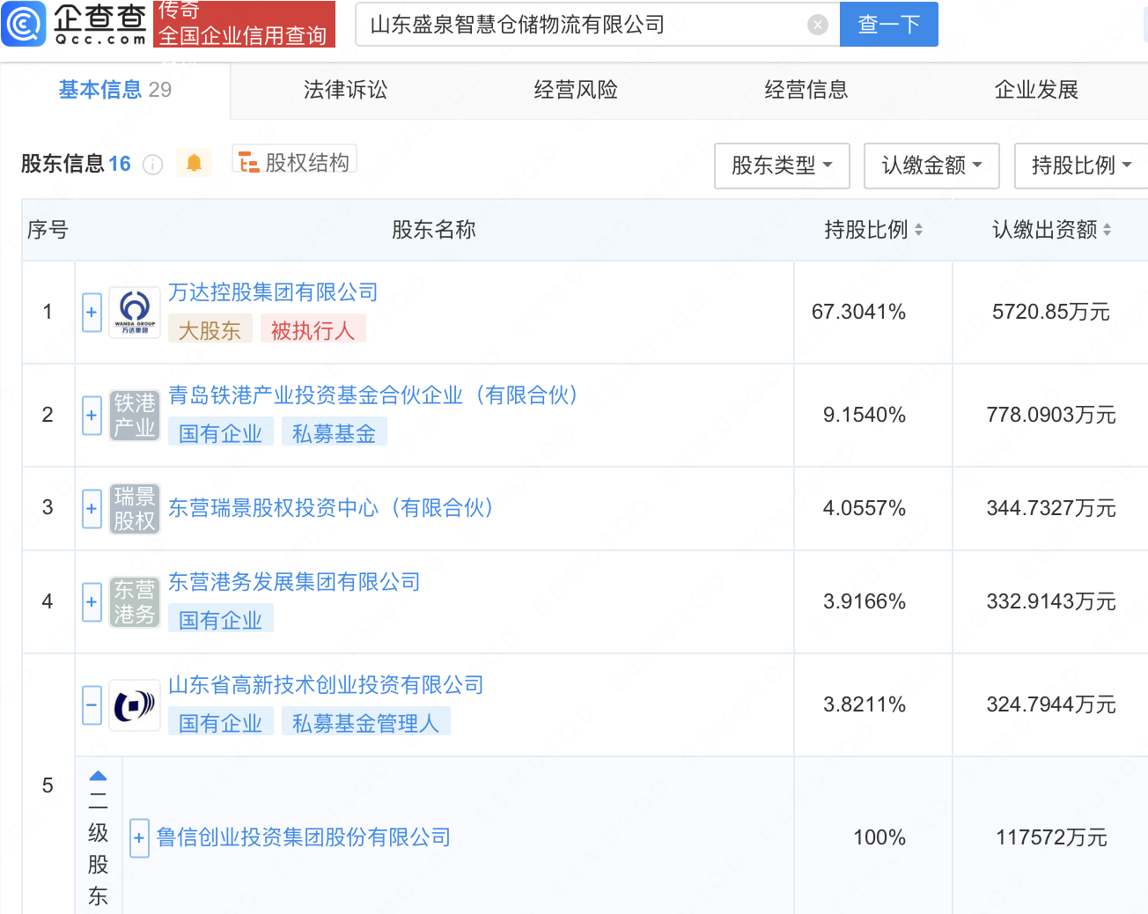Screen dimensions: 1148x914
Task: Click the shareholder info help icon
Action: pyautogui.click(x=153, y=165)
